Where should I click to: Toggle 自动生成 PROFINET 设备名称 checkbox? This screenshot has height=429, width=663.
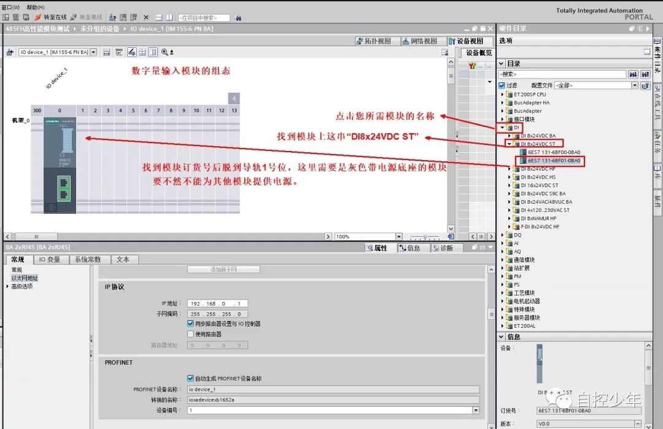pos(190,378)
